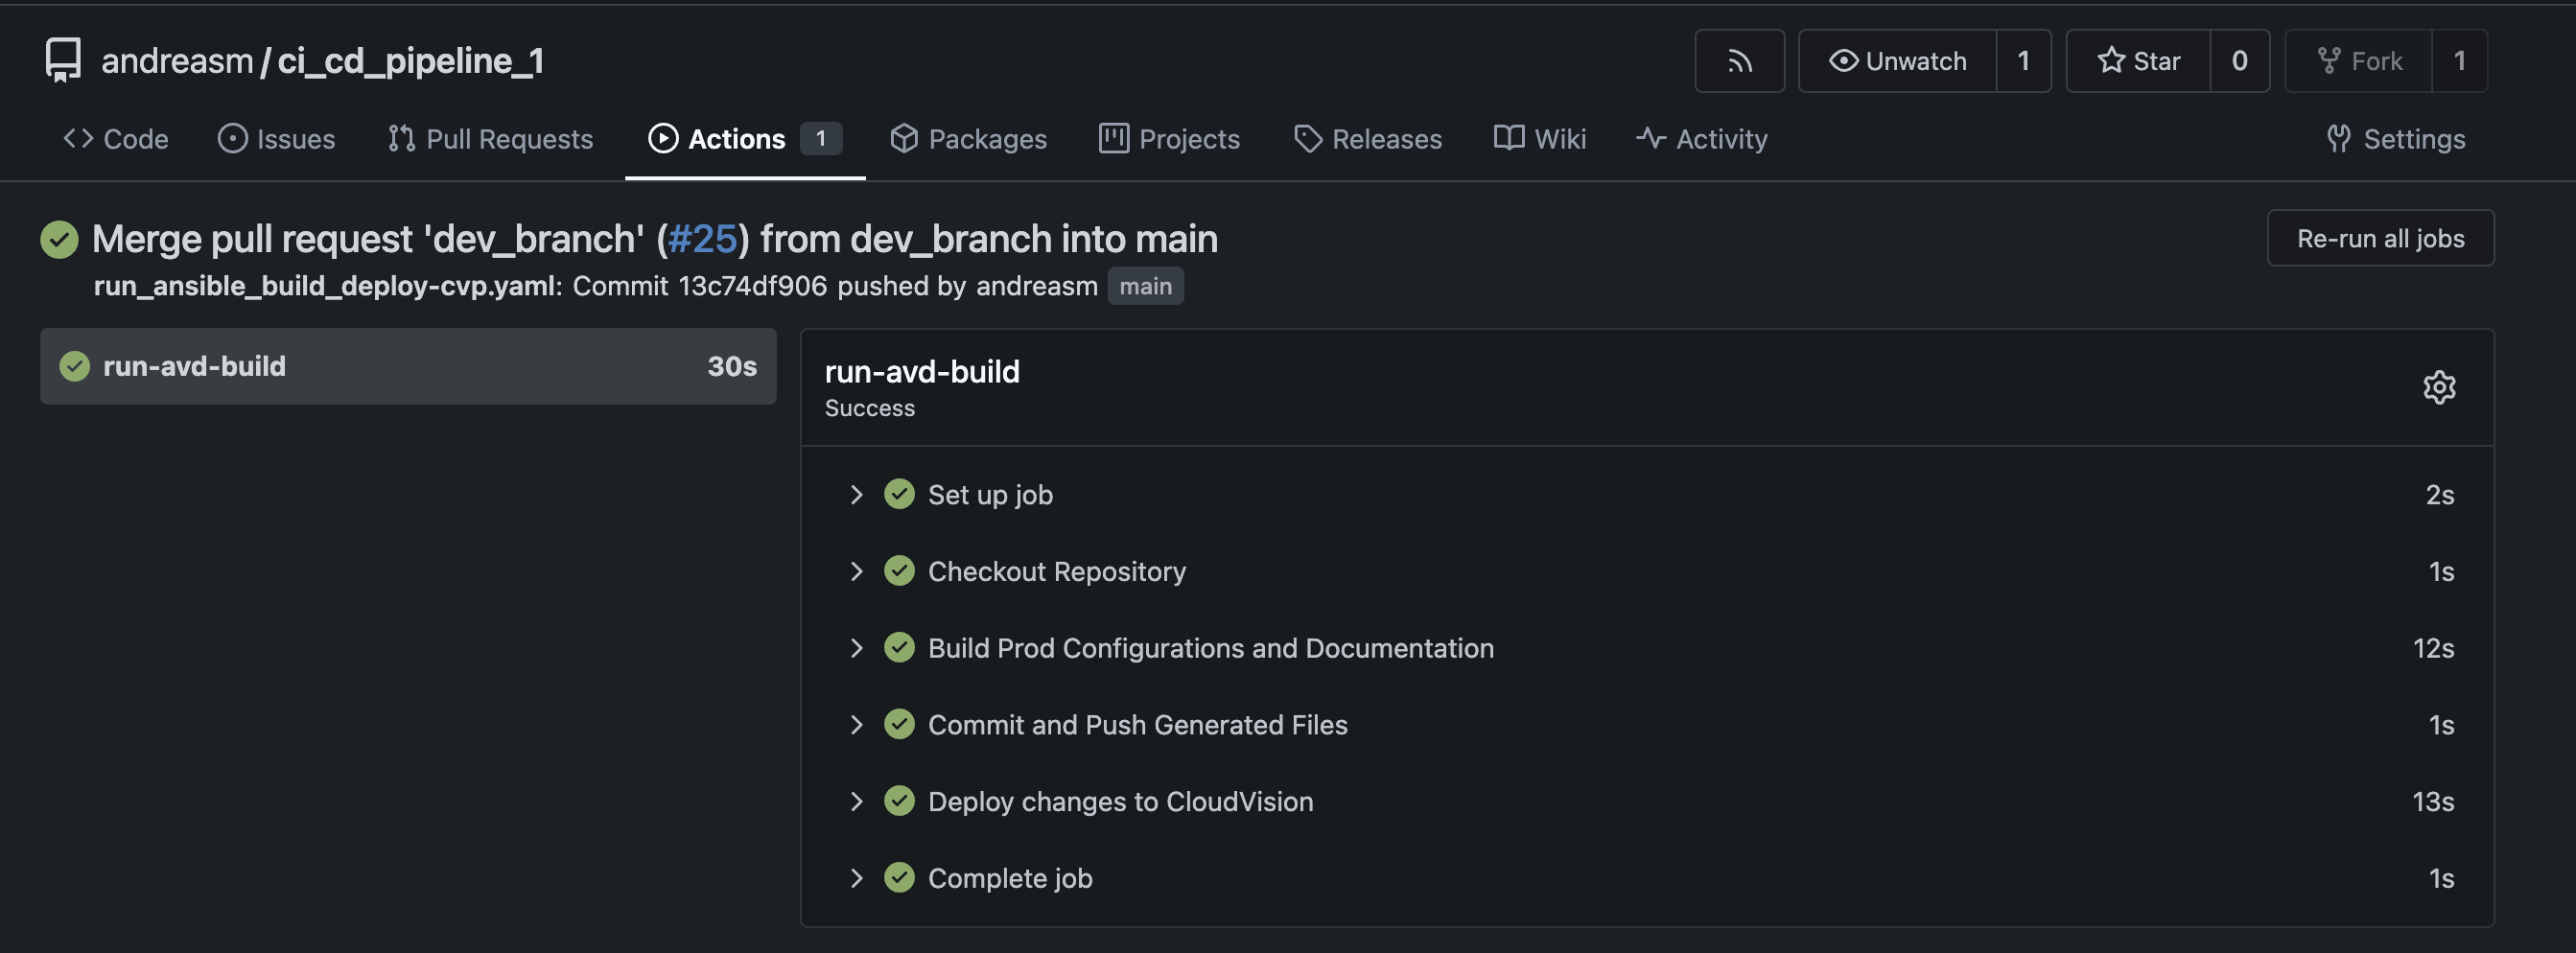The image size is (2576, 953).
Task: Click the run-avd-build panel heading
Action: click(921, 372)
